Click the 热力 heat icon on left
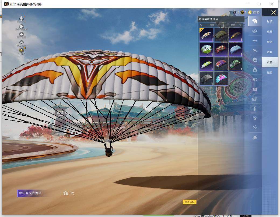 click(22, 42)
